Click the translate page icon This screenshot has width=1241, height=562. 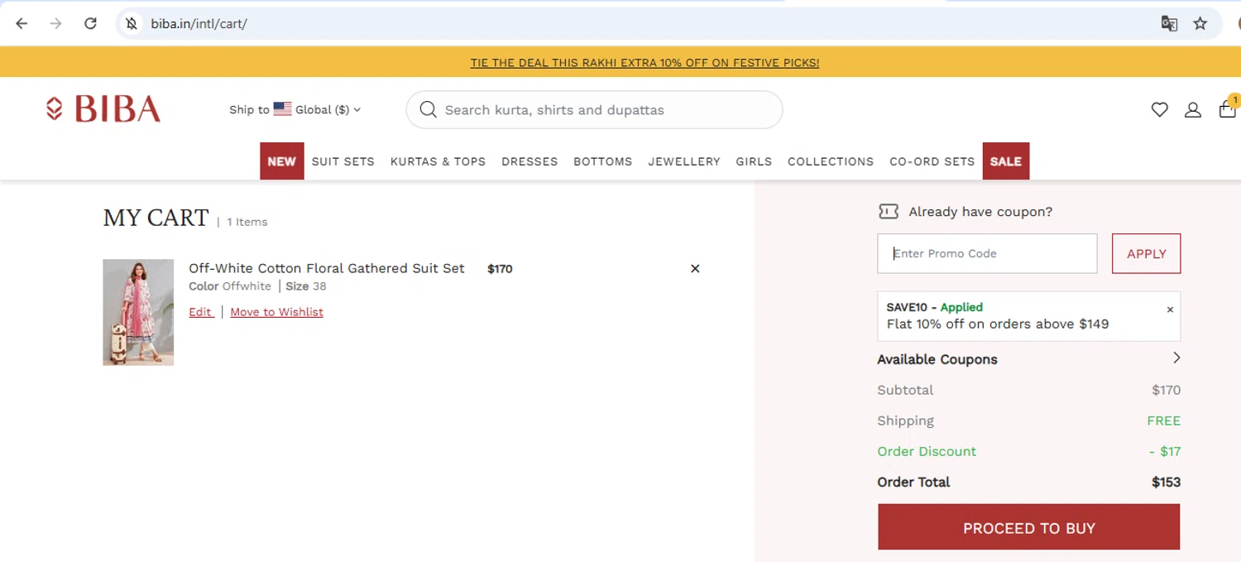(1169, 23)
